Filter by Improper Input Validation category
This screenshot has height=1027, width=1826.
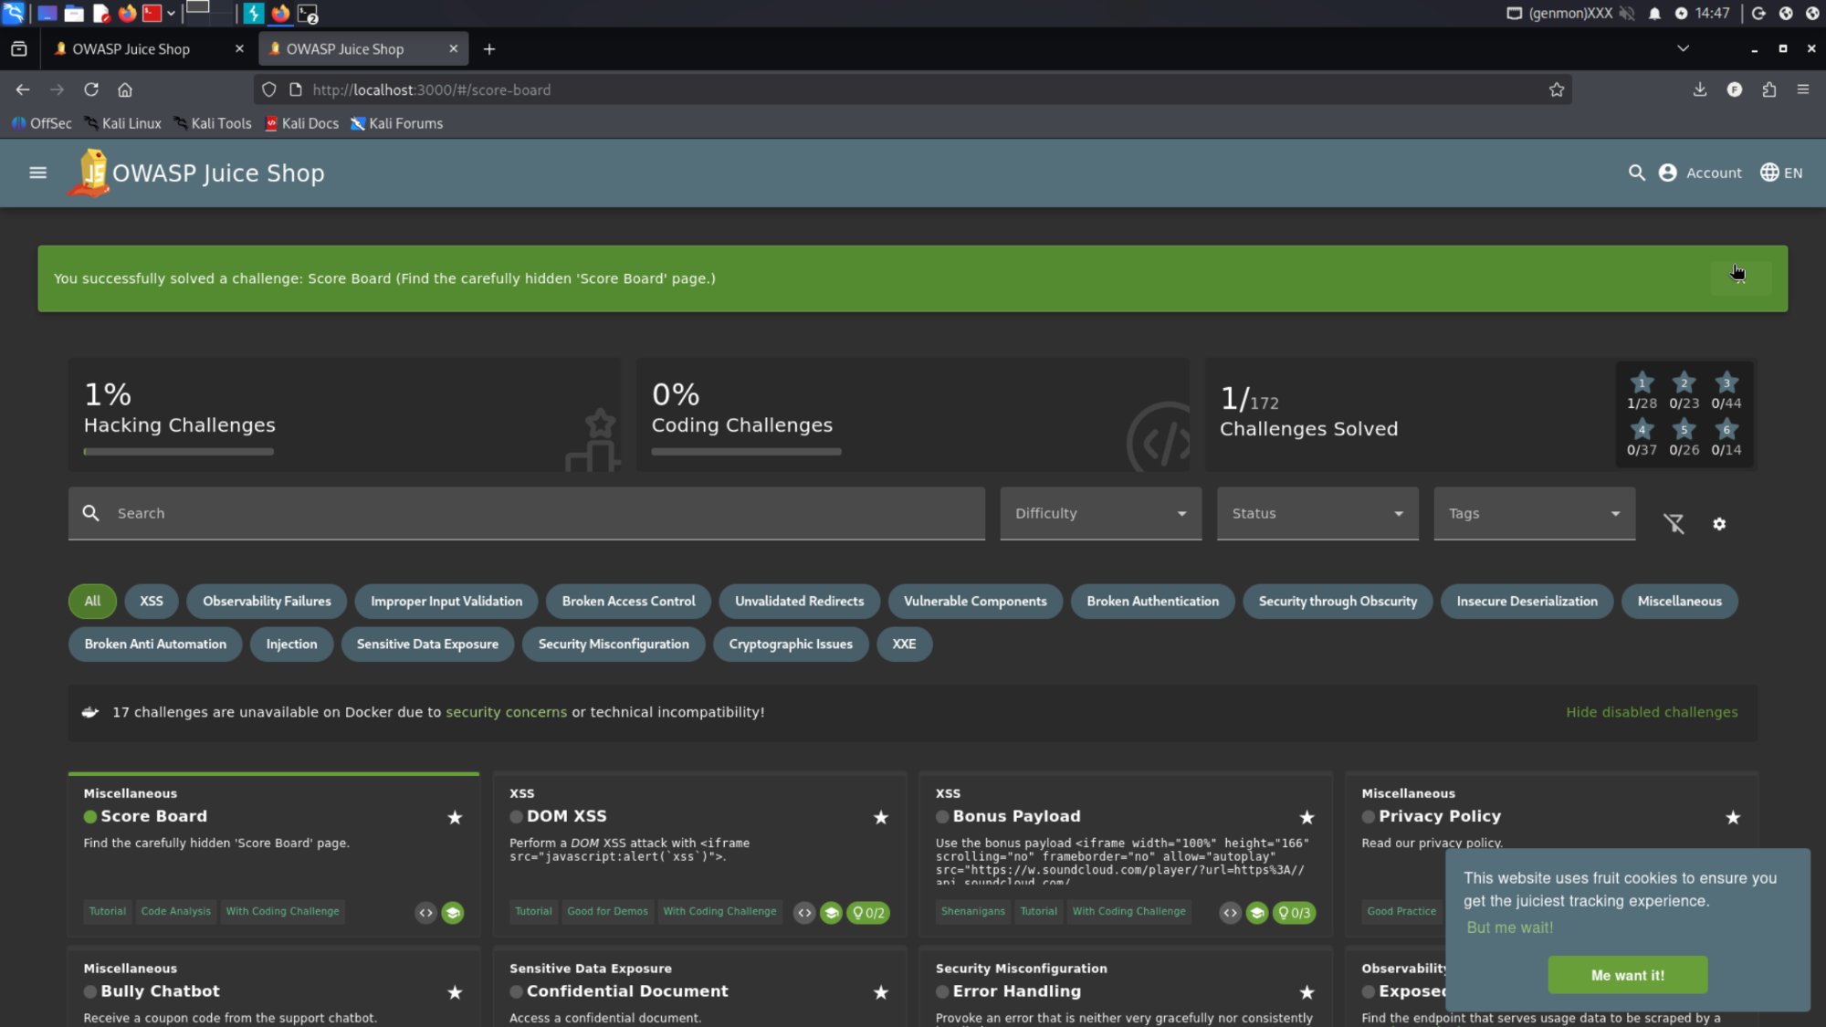[x=446, y=601]
